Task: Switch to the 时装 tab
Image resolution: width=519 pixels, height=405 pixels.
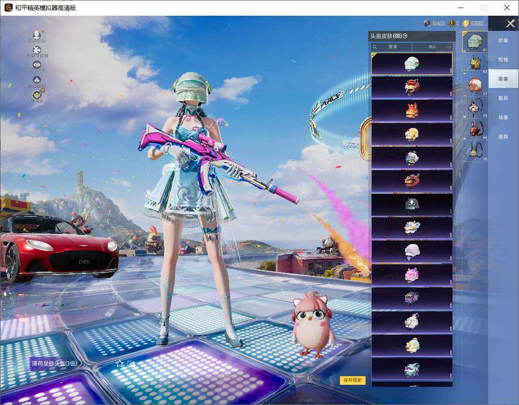Action: click(x=503, y=40)
